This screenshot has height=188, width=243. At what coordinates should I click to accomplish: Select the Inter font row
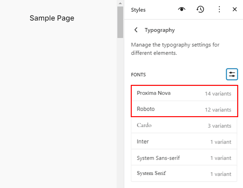pos(184,141)
